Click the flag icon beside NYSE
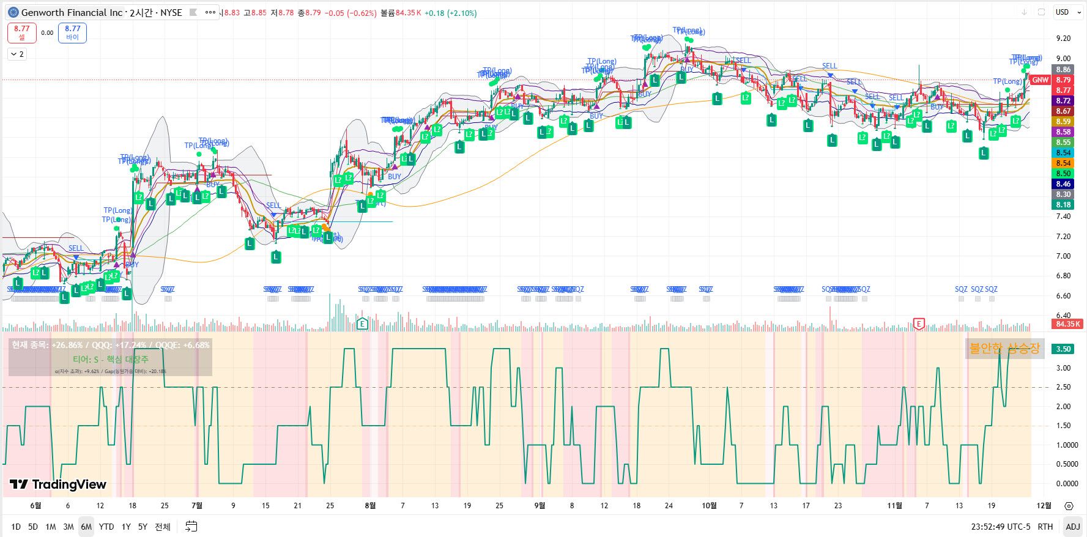Image resolution: width=1087 pixels, height=537 pixels. tap(193, 12)
